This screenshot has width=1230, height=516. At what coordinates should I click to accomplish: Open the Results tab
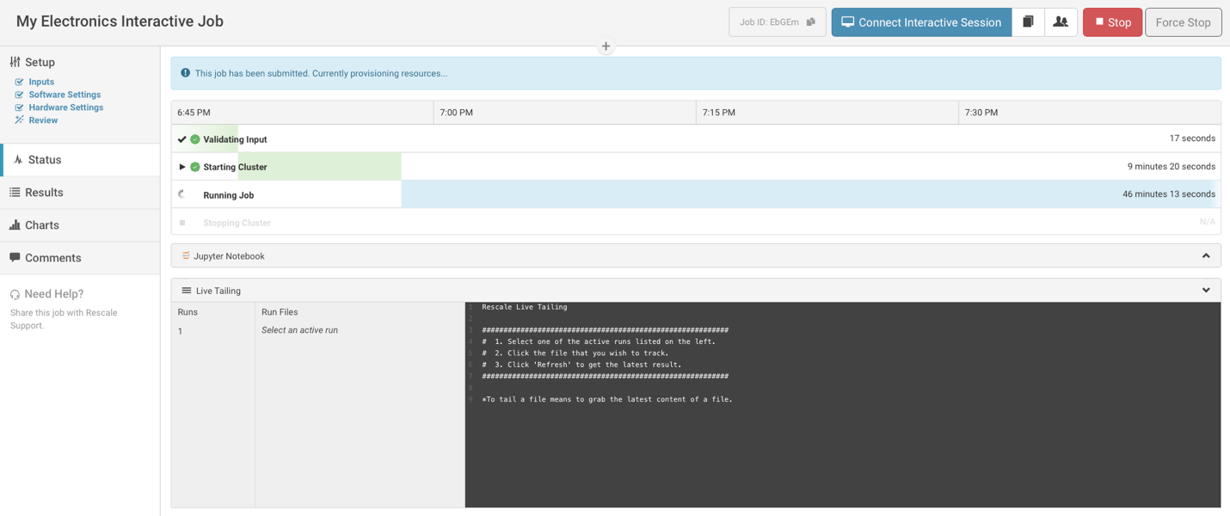click(44, 193)
